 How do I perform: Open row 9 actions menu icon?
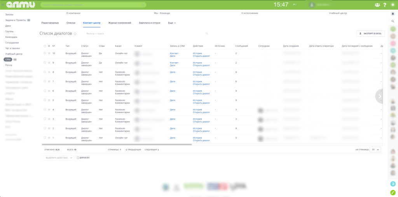49,63
